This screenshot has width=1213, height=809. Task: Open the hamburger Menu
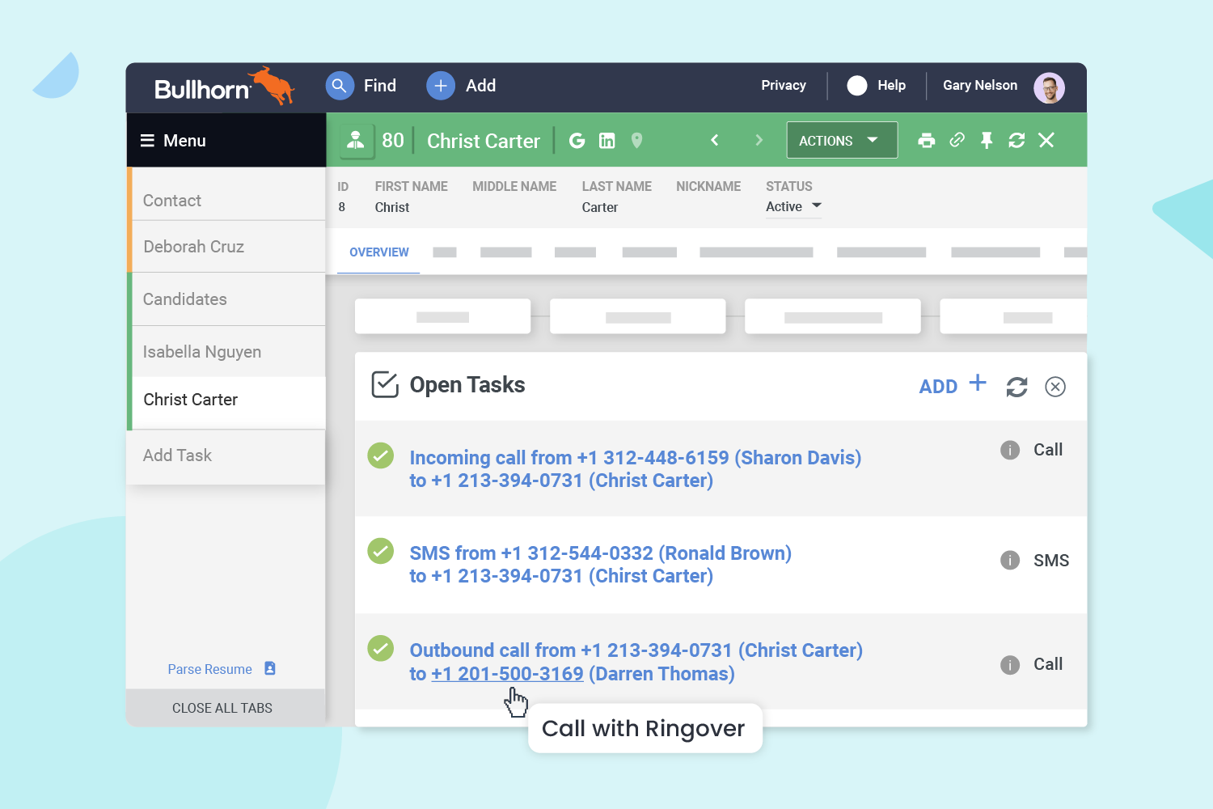coord(174,141)
